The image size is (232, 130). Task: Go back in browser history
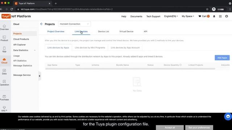coord(1,9)
